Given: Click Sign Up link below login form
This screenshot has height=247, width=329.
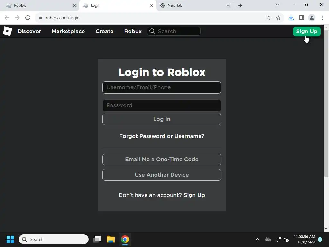Looking at the screenshot, I should click(194, 195).
